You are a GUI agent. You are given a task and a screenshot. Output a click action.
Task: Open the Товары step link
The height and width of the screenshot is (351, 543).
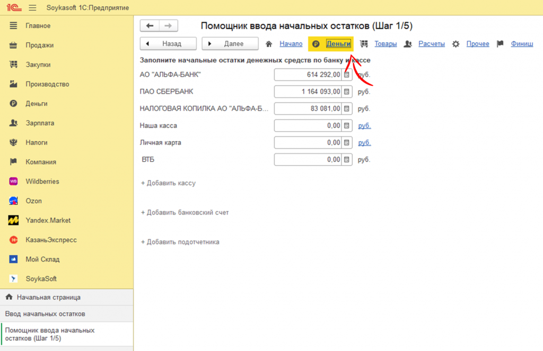(386, 44)
